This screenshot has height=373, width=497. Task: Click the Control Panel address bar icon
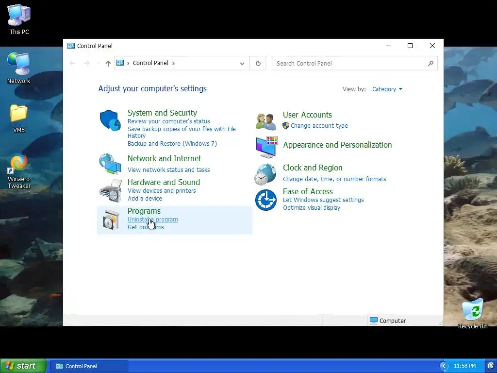pyautogui.click(x=120, y=63)
